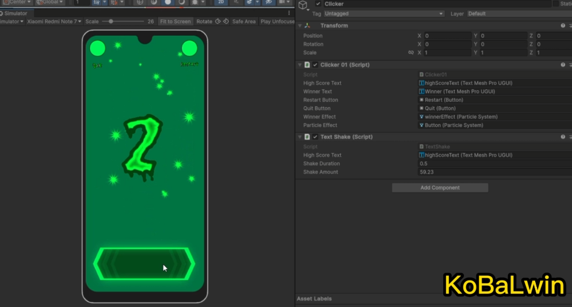Open help for Clicker 01 script
This screenshot has width=572, height=307.
point(563,64)
